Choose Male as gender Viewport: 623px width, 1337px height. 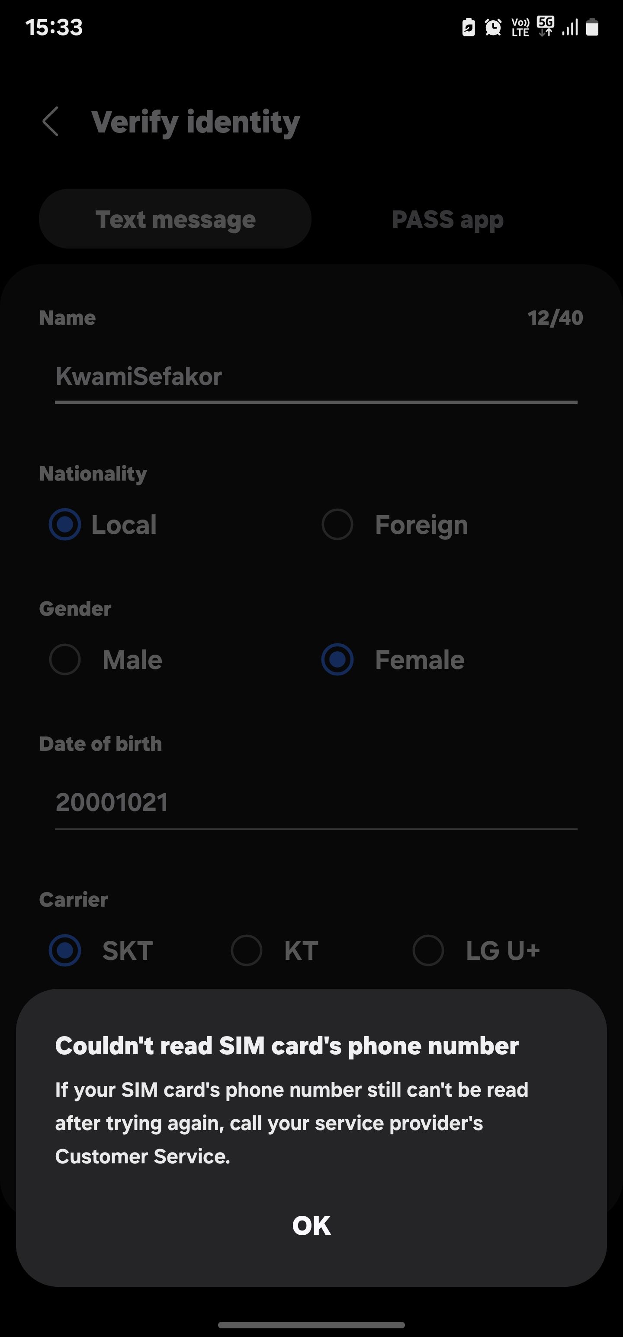coord(65,659)
